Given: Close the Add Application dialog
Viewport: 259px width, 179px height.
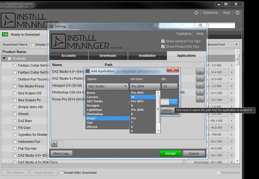Looking at the screenshot, I should [173, 70].
